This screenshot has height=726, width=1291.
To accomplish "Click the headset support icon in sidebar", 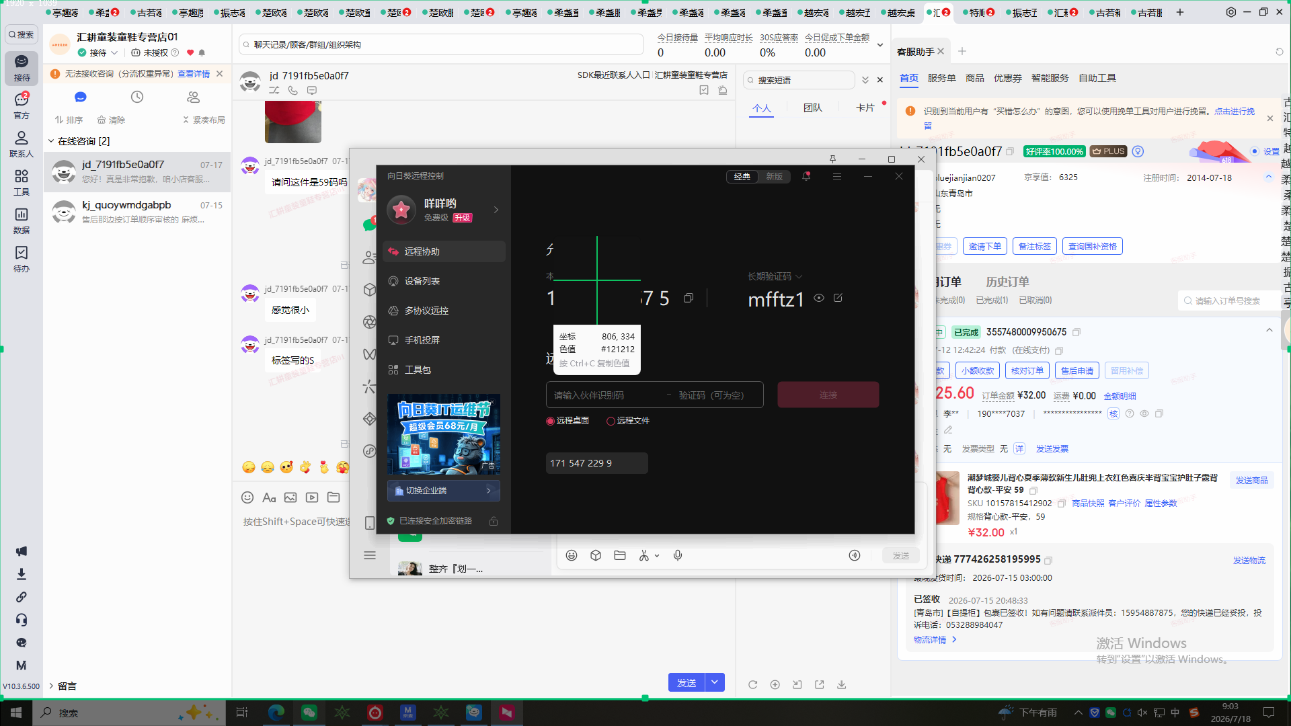I will click(22, 620).
